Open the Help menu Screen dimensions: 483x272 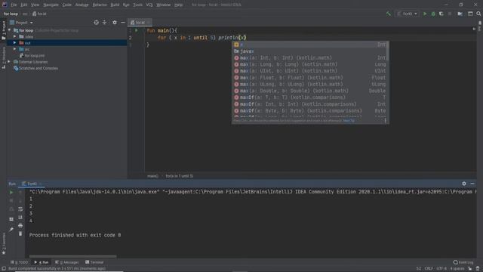coord(178,5)
